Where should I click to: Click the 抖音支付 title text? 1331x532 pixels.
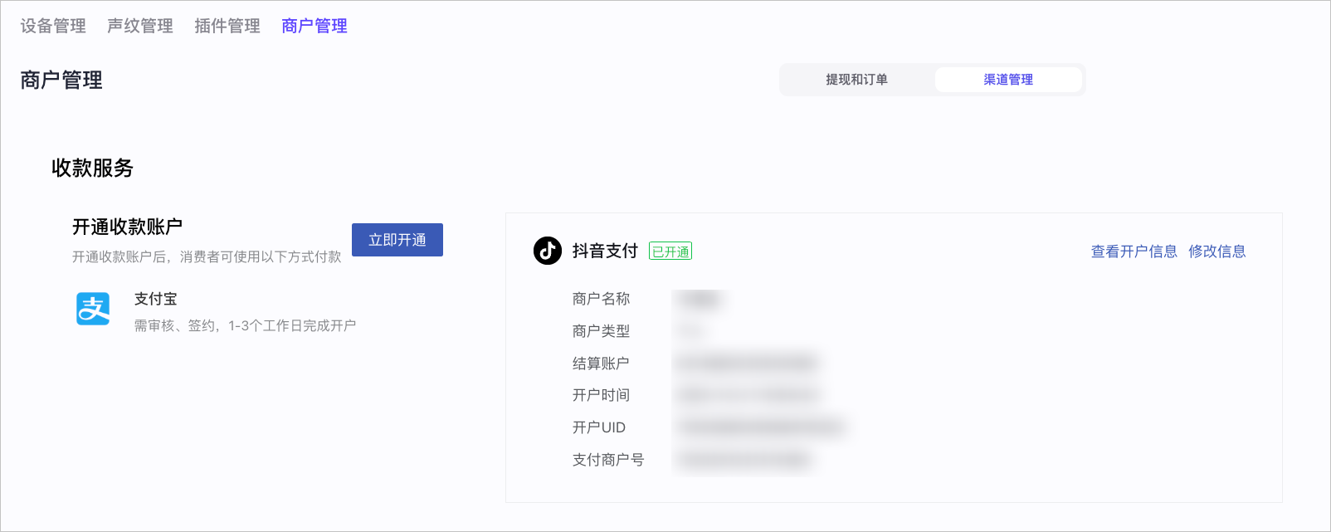coord(605,251)
